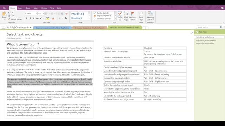Switch to the View ribbon tab
This screenshot has width=225, height=126.
click(52, 8)
